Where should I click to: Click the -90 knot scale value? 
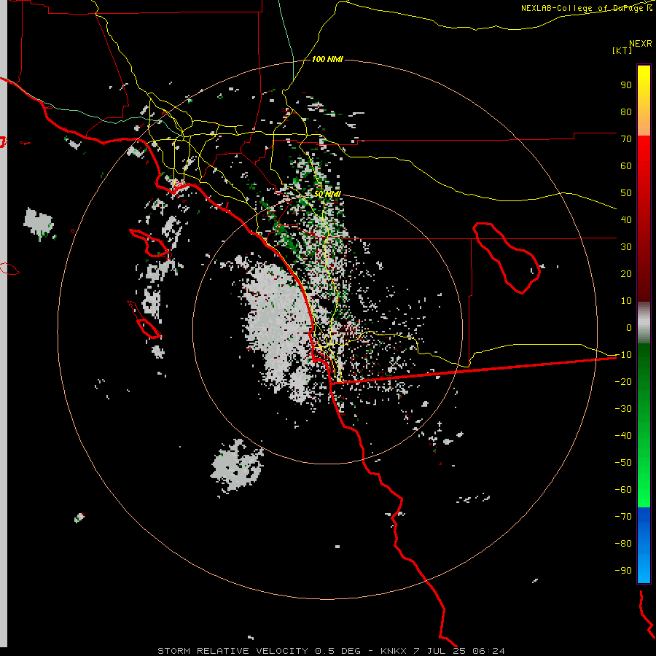pyautogui.click(x=623, y=571)
